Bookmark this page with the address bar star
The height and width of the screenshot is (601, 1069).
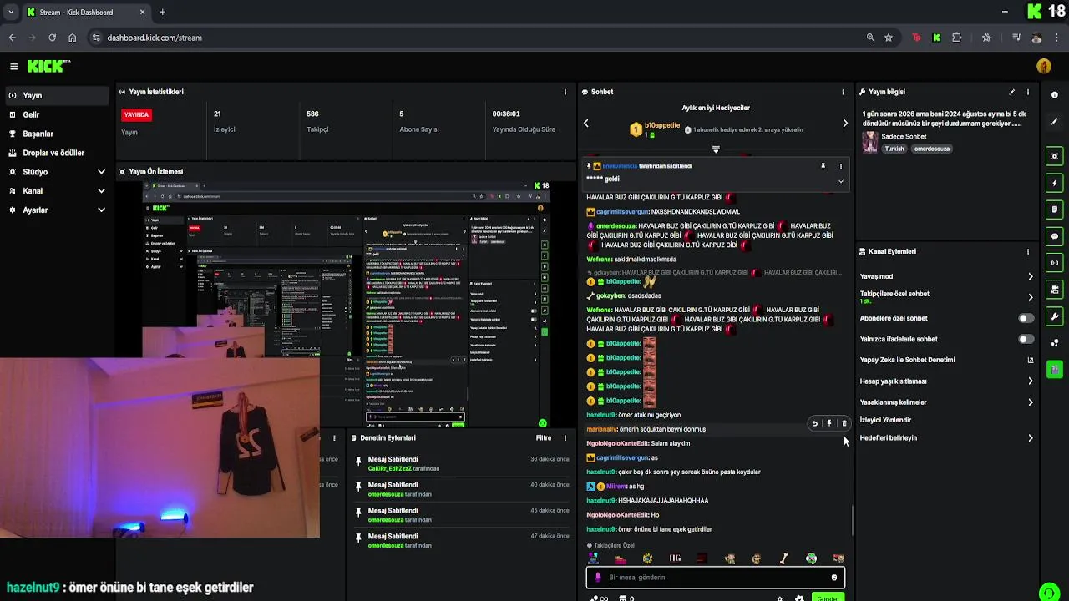point(889,38)
